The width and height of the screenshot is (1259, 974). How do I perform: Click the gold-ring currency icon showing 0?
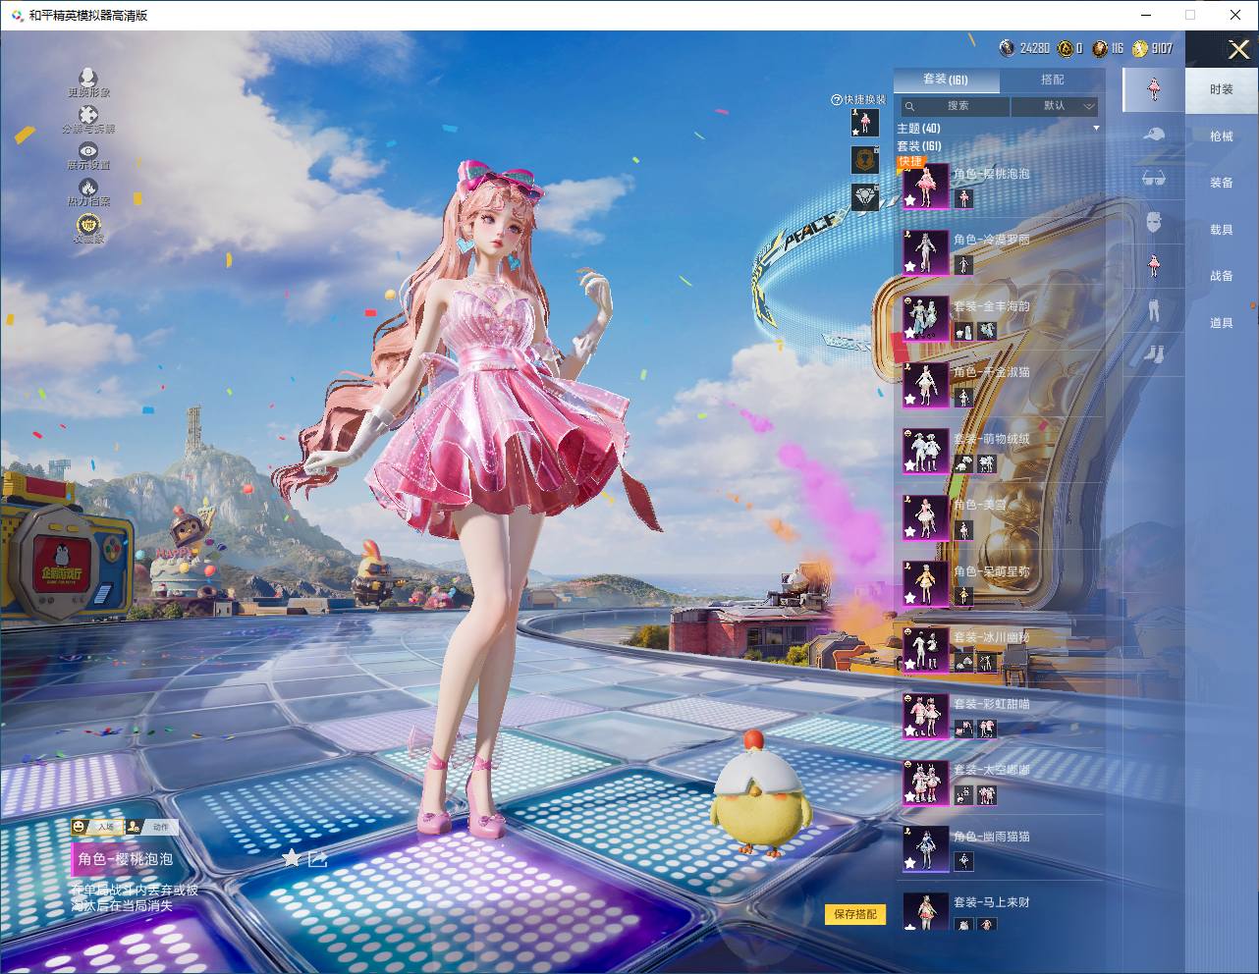(x=1065, y=48)
